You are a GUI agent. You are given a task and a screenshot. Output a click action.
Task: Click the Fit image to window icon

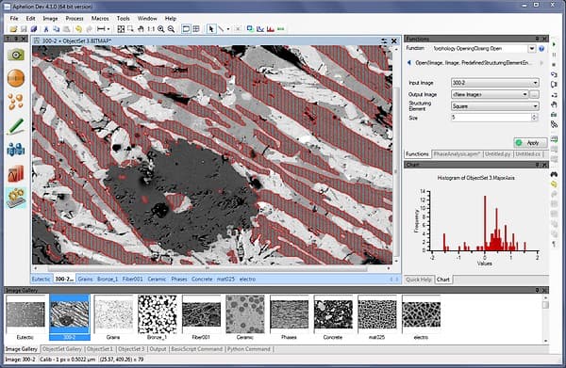coord(121,29)
